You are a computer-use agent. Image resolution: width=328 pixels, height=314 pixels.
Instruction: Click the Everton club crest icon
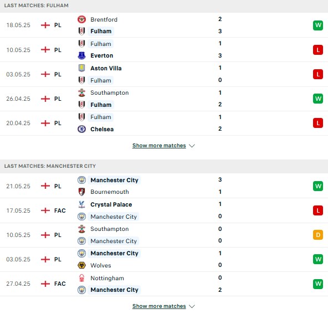81,55
